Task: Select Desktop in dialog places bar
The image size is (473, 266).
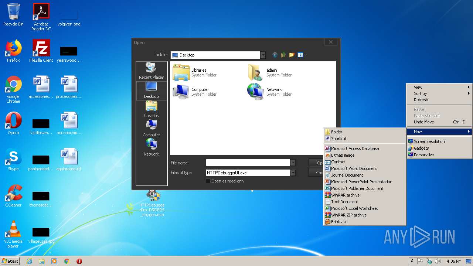Action: coord(151,90)
